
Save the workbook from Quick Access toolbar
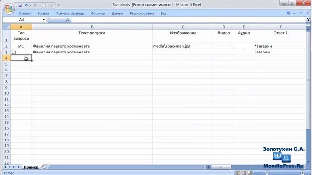20,5
